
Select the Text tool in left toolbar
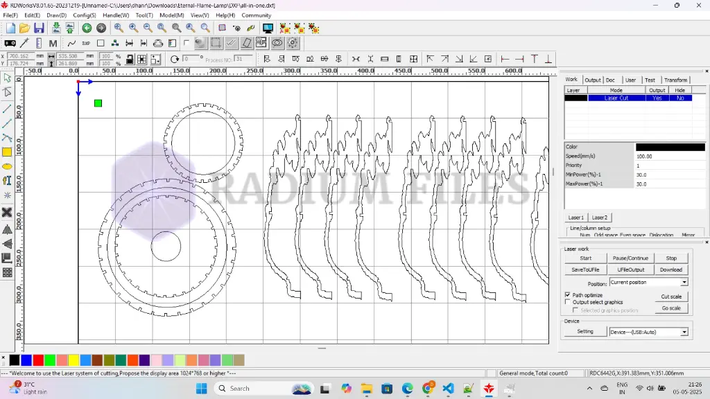[7, 181]
